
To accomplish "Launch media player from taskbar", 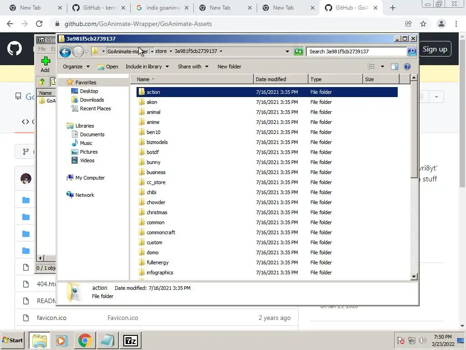I will tap(62, 340).
